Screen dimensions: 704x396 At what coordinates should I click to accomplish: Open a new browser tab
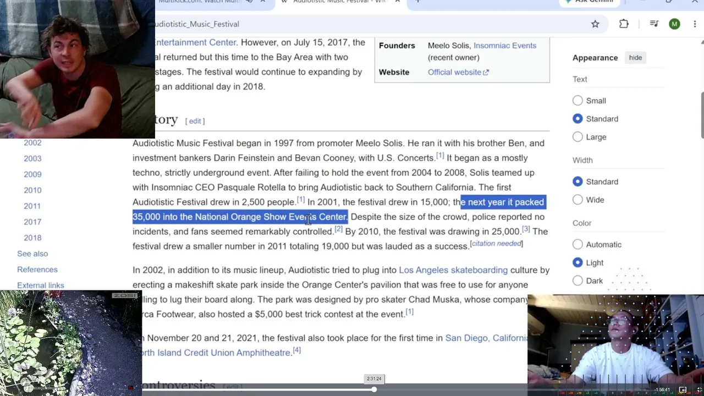tap(418, 2)
